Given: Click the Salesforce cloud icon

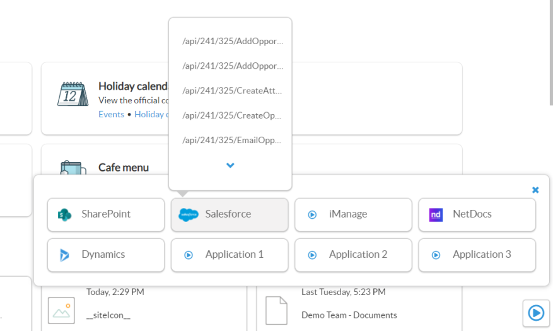Looking at the screenshot, I should pyautogui.click(x=189, y=214).
